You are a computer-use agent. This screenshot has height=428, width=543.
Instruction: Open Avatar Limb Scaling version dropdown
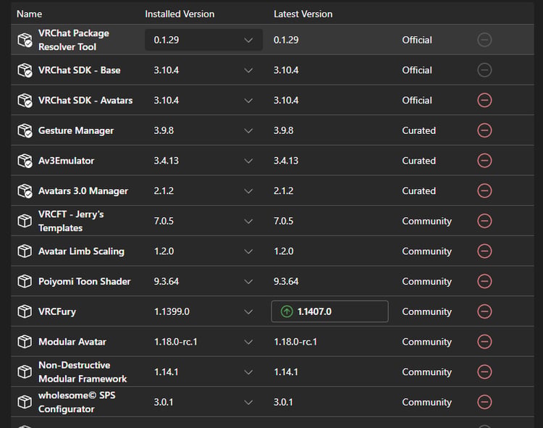coord(203,251)
